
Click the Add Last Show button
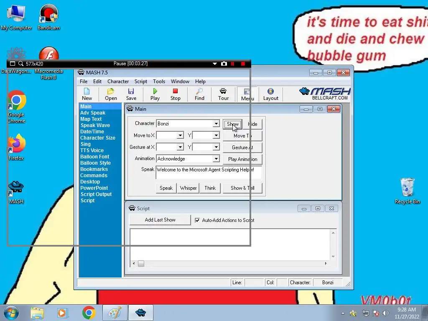point(160,220)
